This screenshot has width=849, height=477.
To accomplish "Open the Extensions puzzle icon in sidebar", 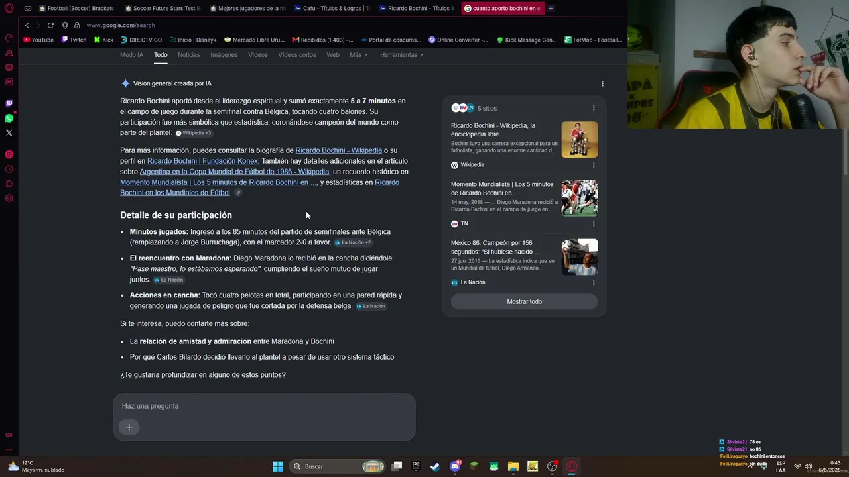I will click(x=9, y=184).
